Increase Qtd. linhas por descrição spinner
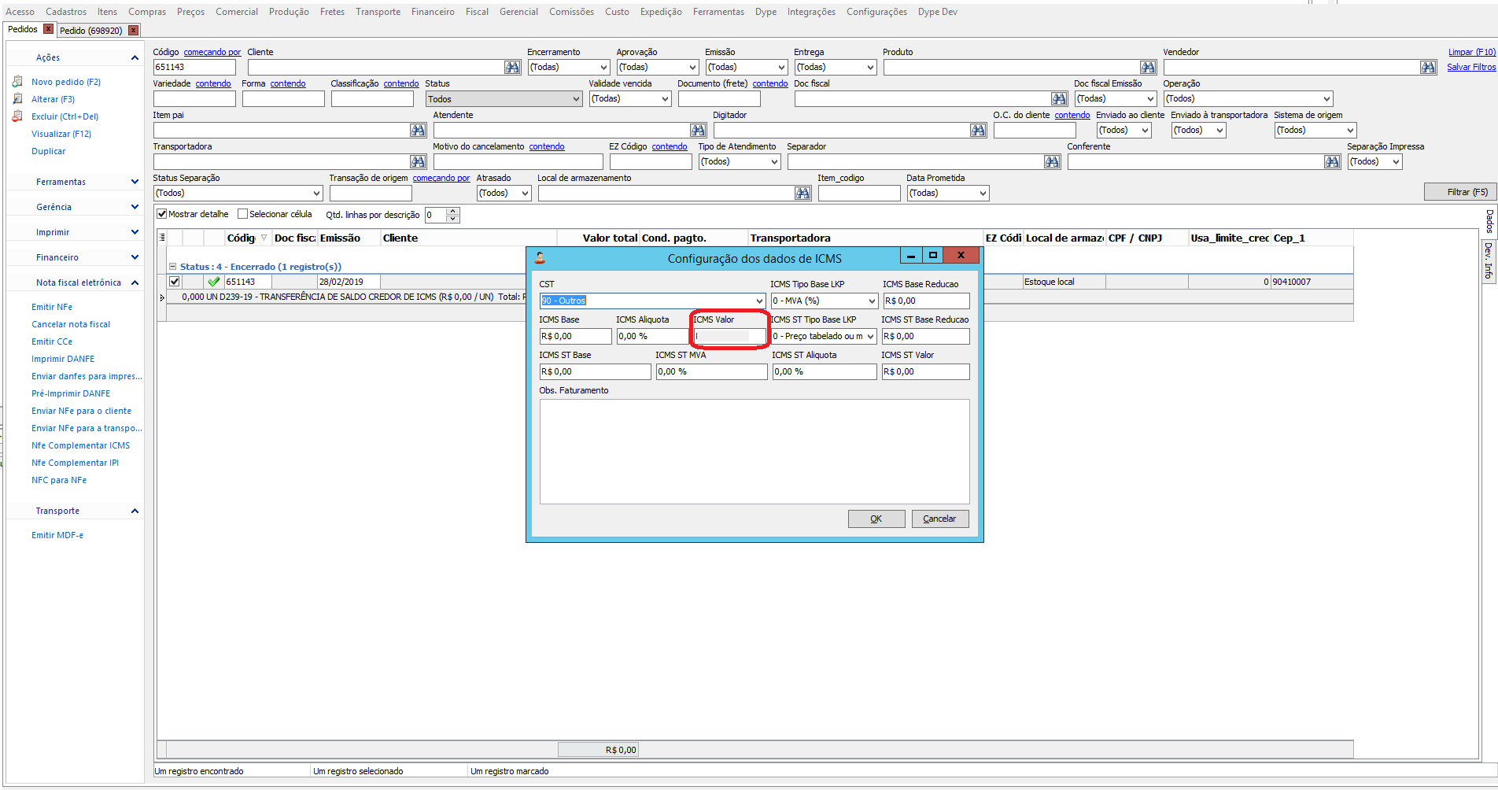This screenshot has height=790, width=1498. (452, 211)
